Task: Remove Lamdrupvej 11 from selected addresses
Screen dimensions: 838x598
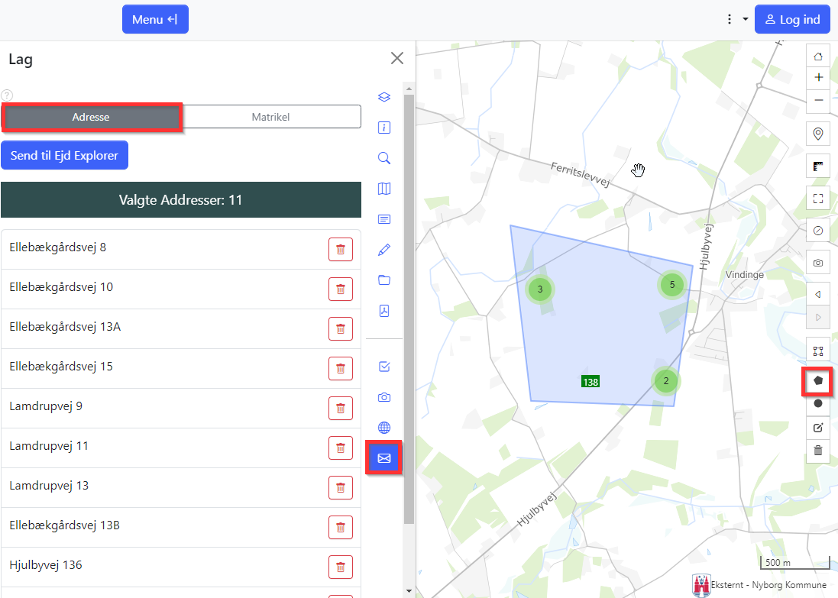Action: tap(341, 448)
